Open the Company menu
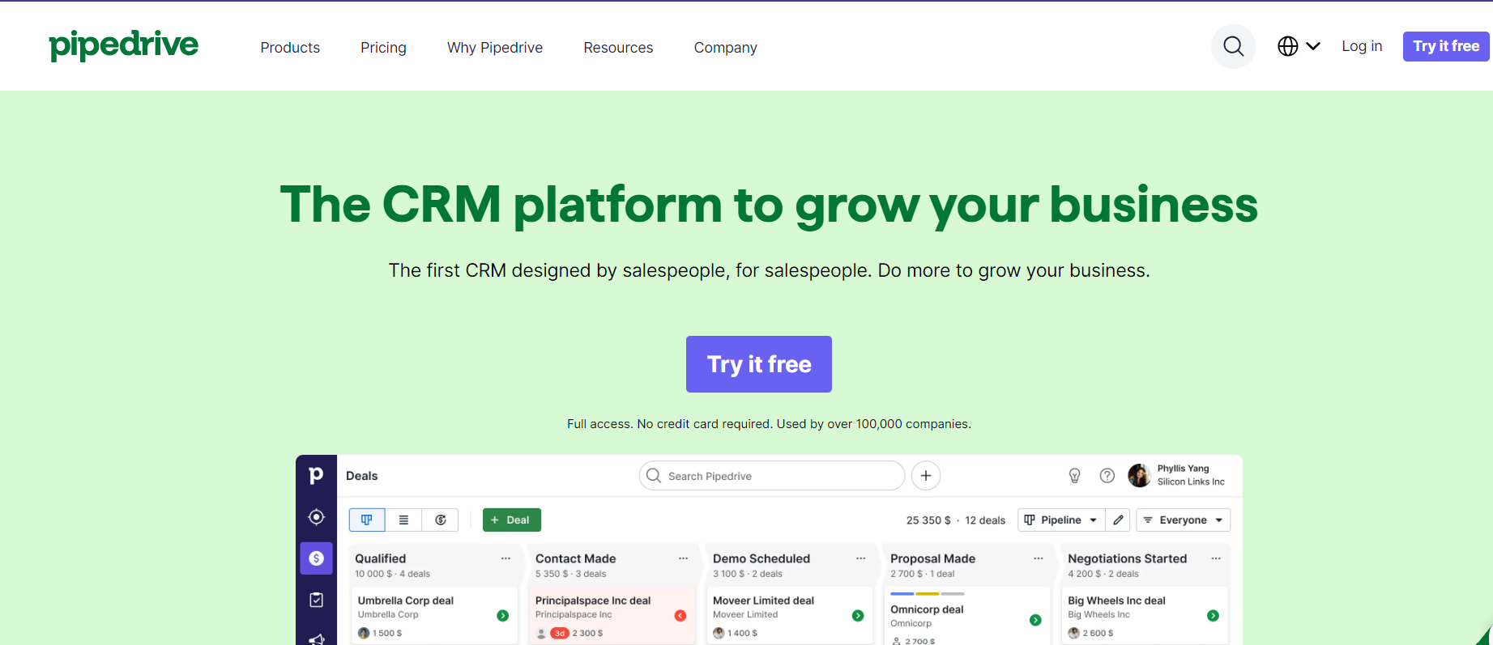The image size is (1493, 645). [x=726, y=48]
